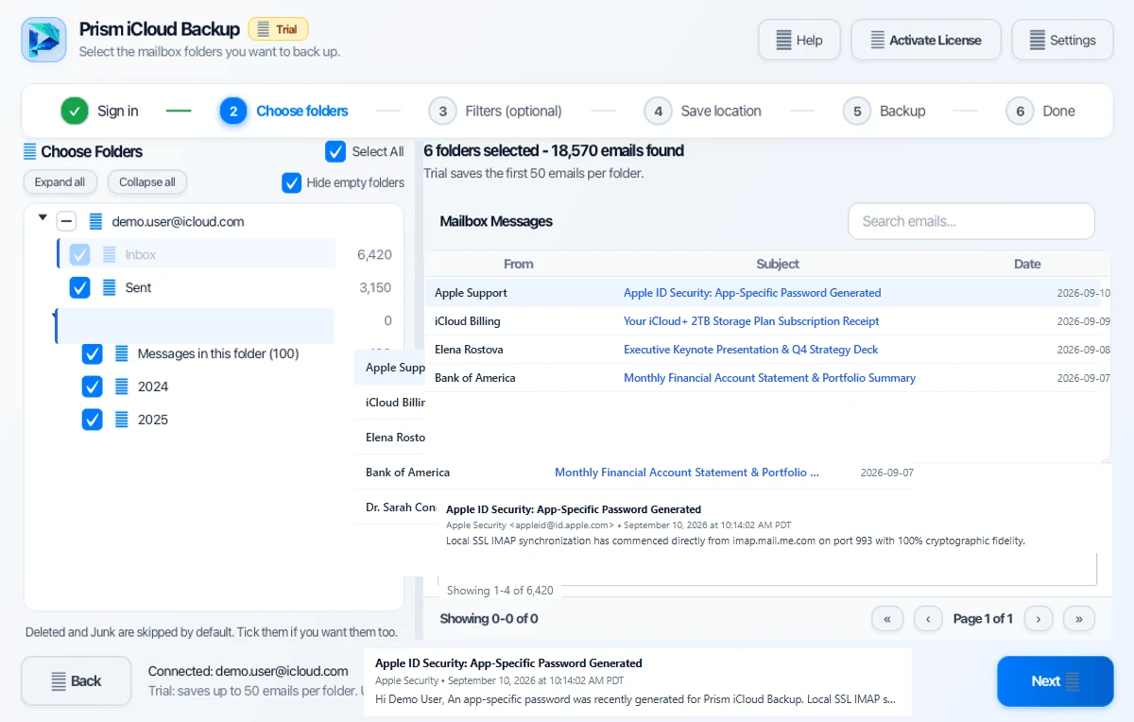The width and height of the screenshot is (1134, 722).
Task: Click 'Showing 1-4 of 6,420' text
Action: coord(500,590)
